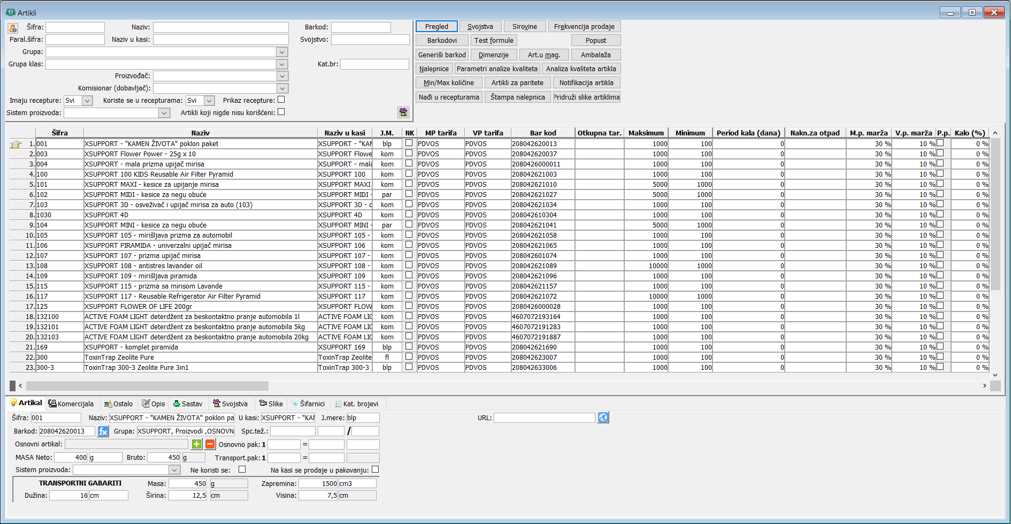This screenshot has width=1011, height=524.
Task: Click the Ostalo tab icon
Action: coord(108,404)
